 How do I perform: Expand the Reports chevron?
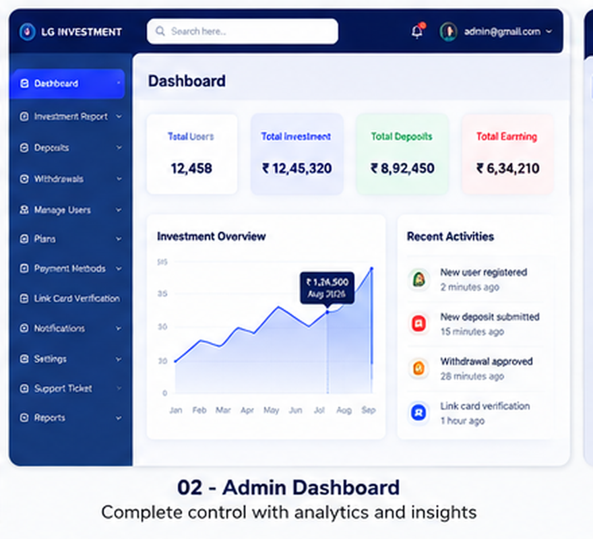tap(119, 418)
